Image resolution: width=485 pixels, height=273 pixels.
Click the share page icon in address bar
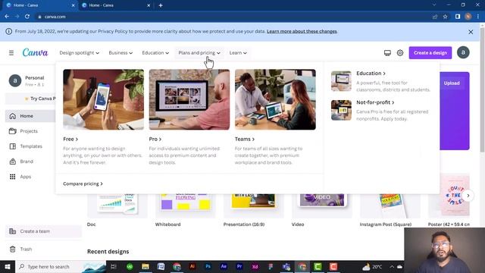(435, 17)
